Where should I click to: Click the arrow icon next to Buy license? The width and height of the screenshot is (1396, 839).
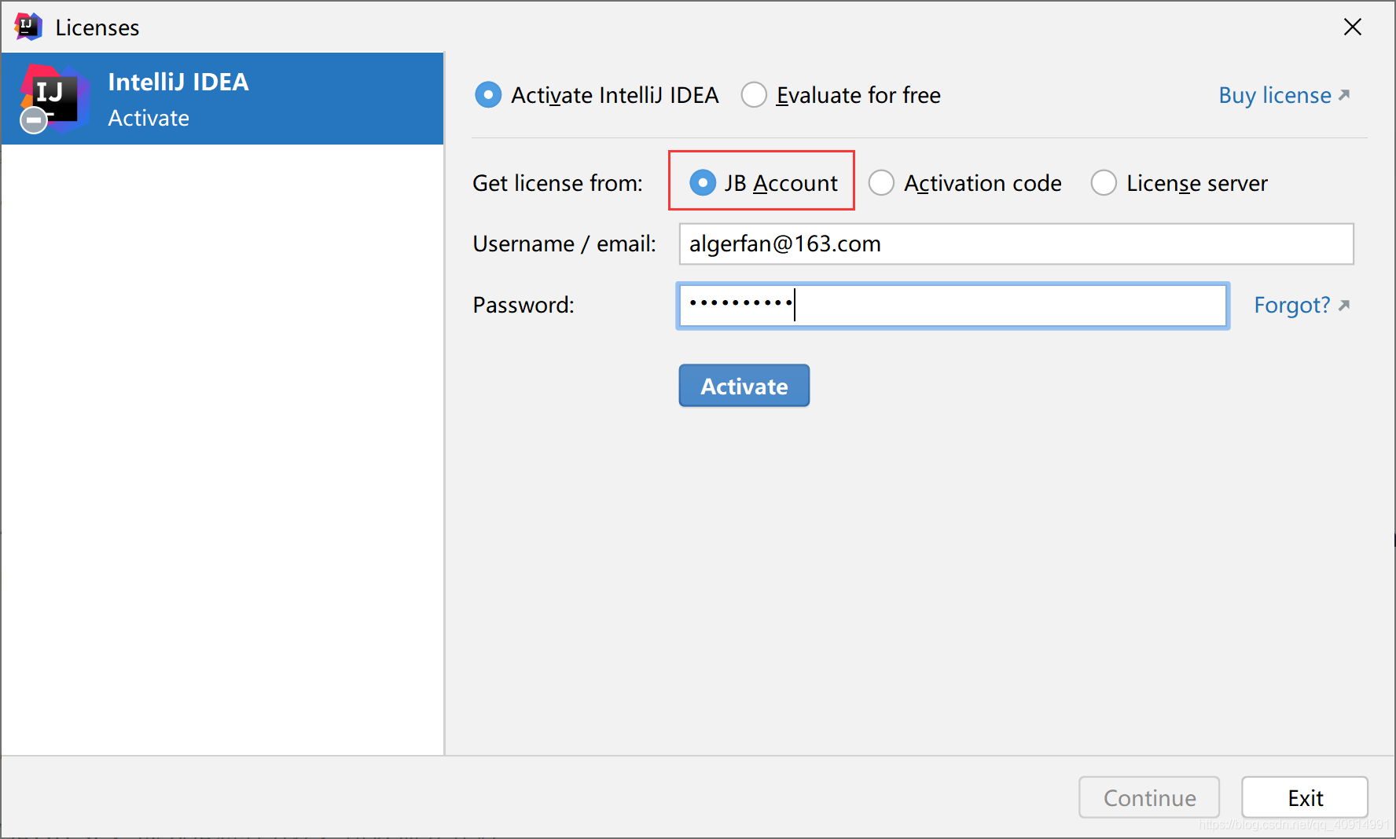point(1344,95)
